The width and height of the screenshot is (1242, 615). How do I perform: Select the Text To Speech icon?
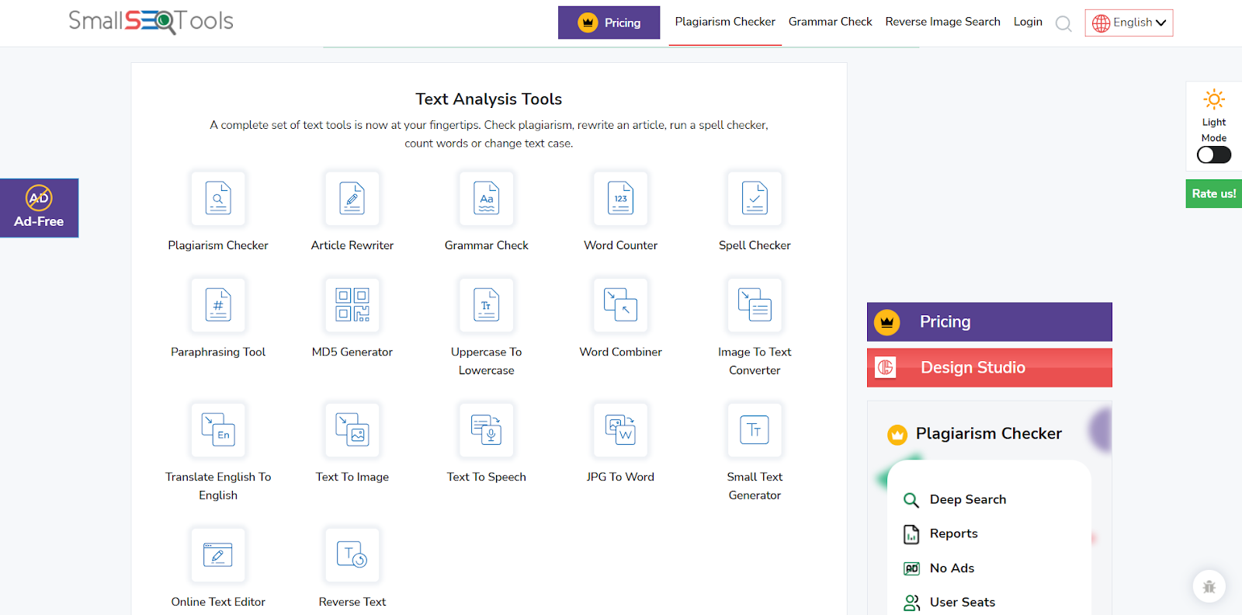(487, 430)
